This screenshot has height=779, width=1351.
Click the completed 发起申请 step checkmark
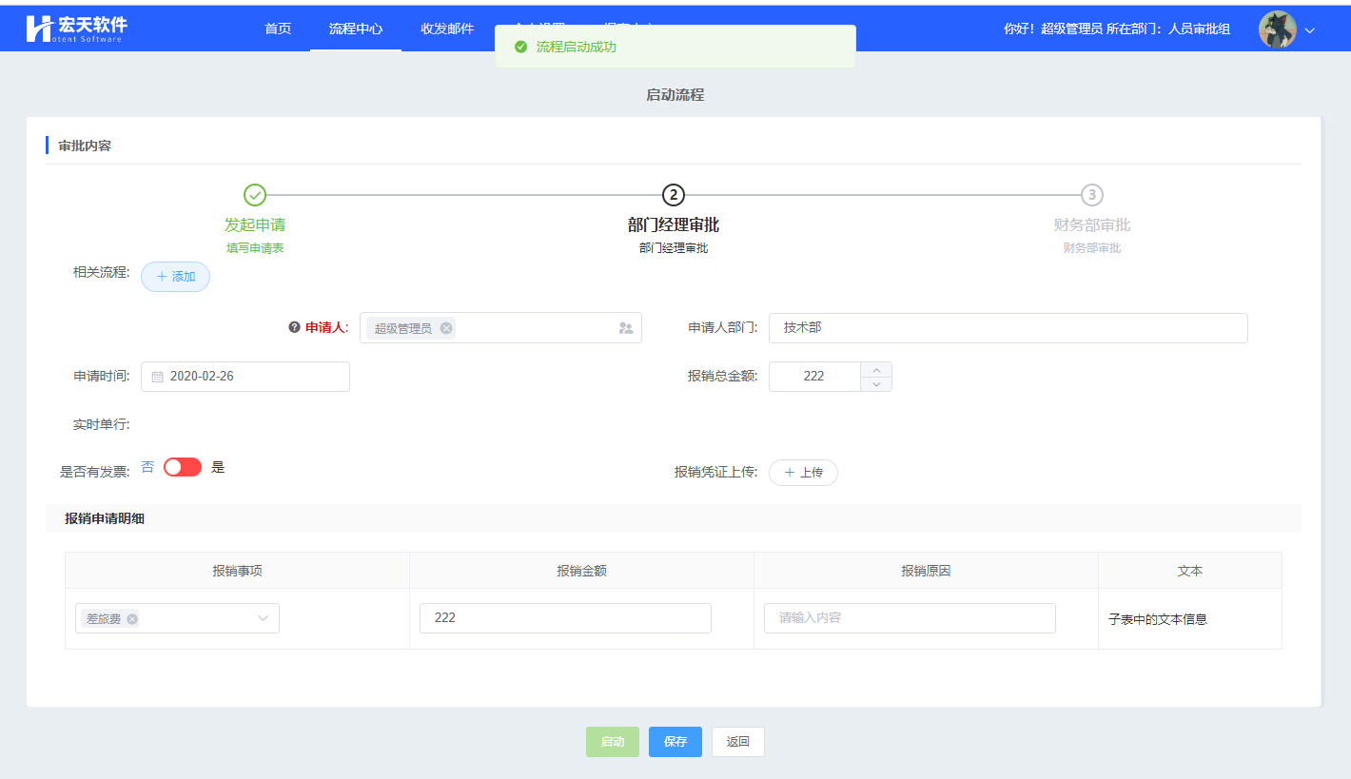click(x=255, y=195)
